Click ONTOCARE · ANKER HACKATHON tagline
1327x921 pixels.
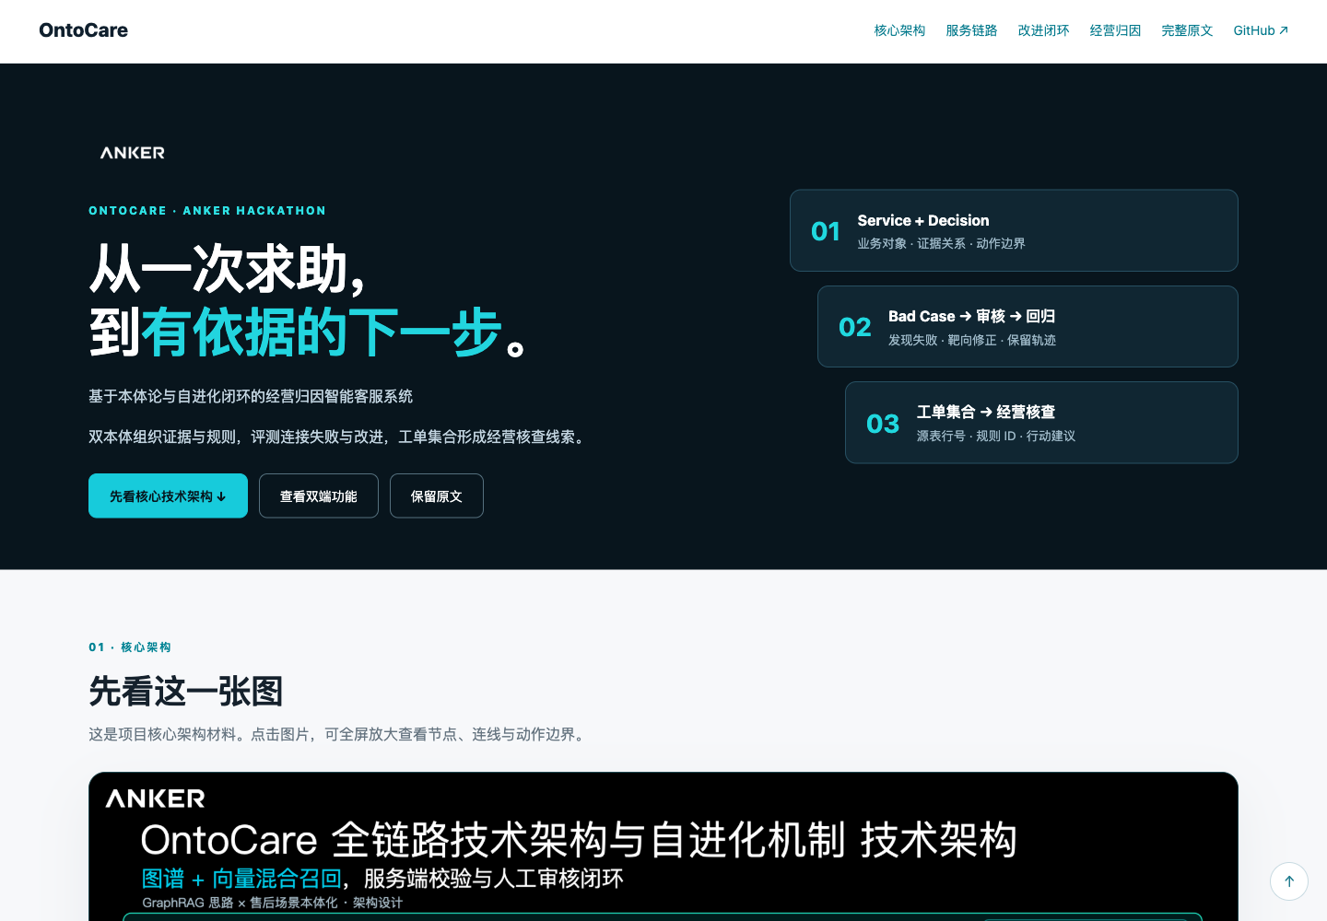207,211
